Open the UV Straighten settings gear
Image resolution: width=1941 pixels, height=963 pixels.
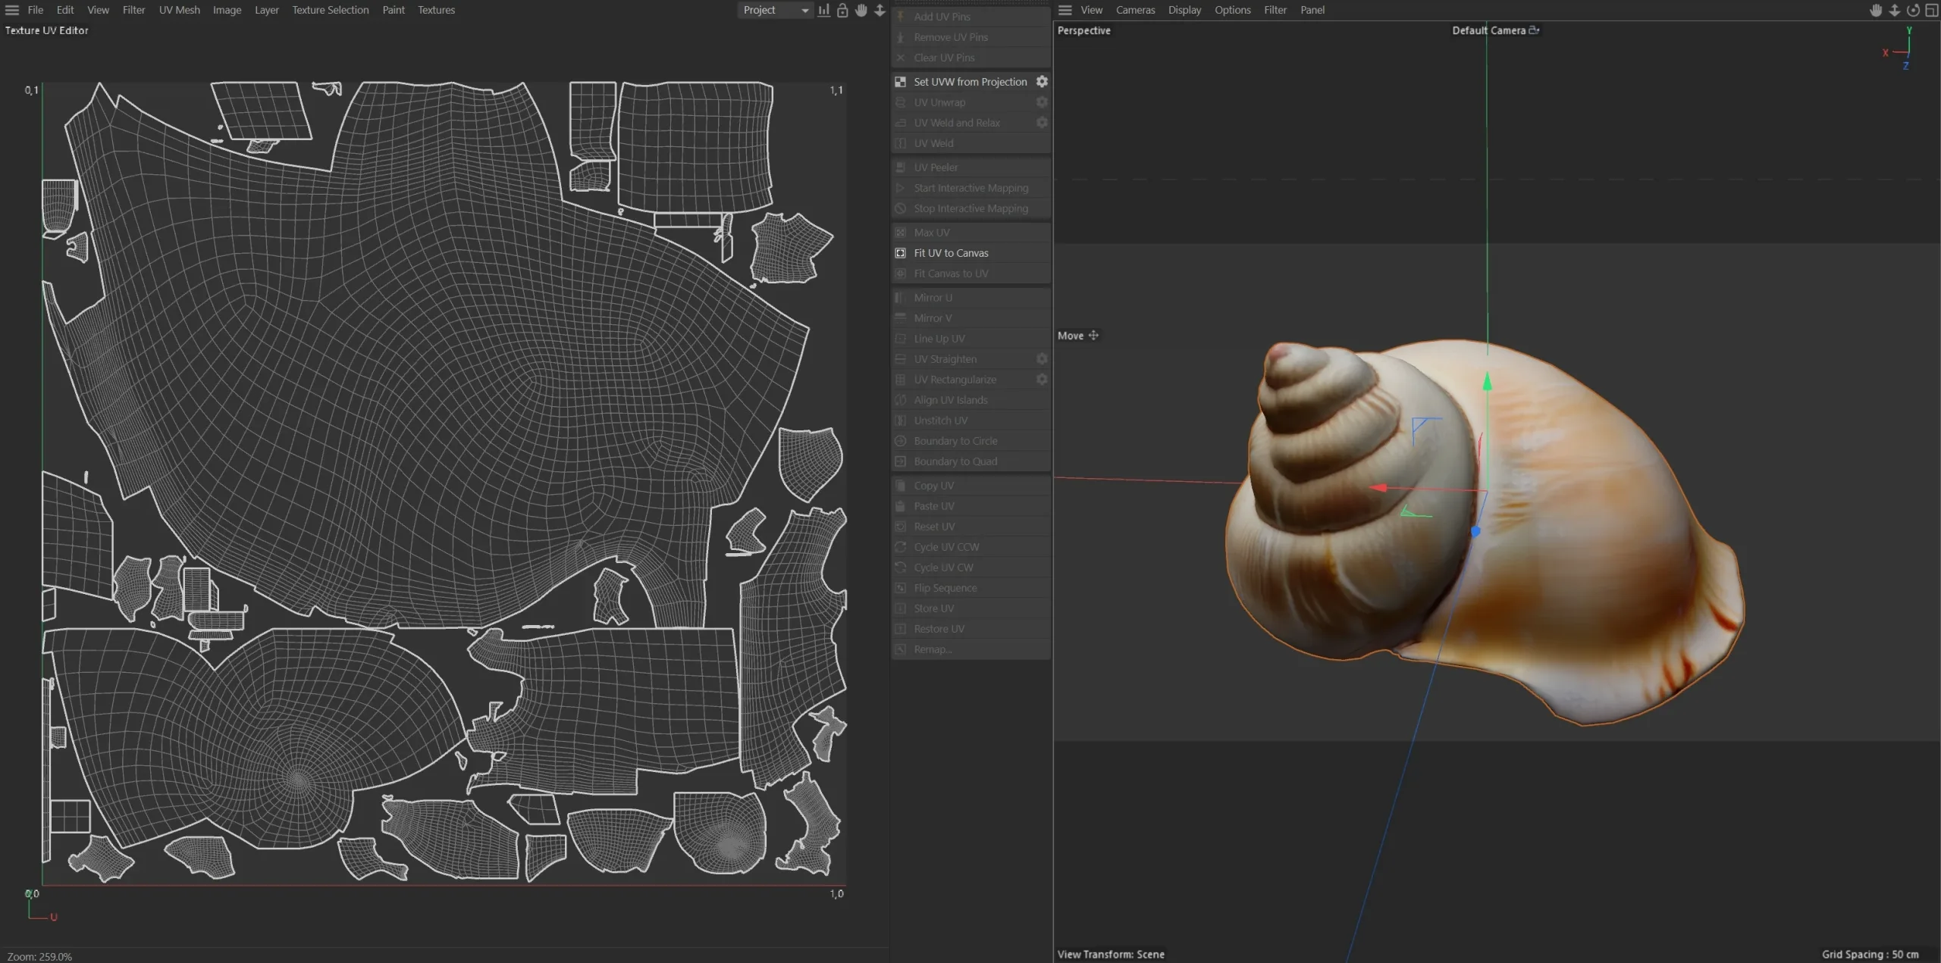(1042, 359)
